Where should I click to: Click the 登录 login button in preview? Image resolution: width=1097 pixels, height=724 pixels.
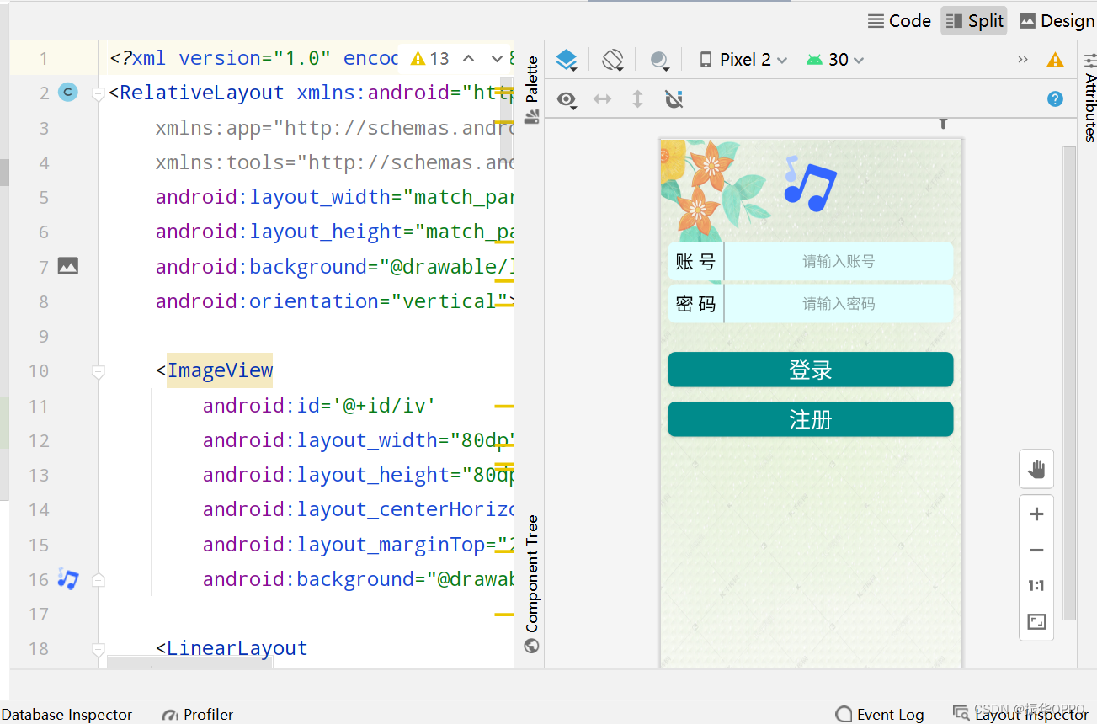point(810,370)
